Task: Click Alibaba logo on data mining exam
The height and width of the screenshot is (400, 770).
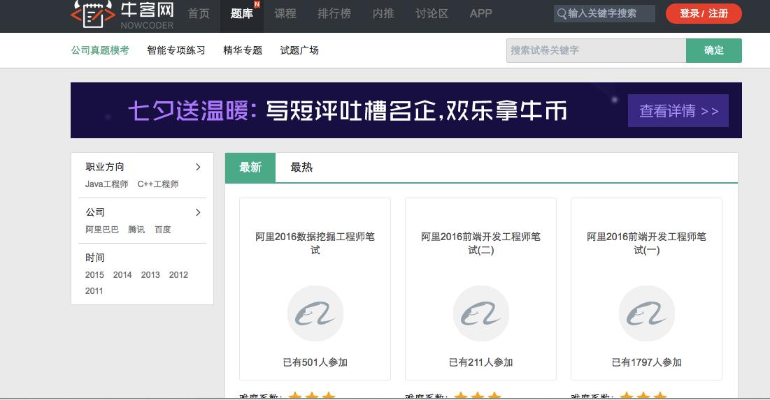Action: [x=315, y=313]
